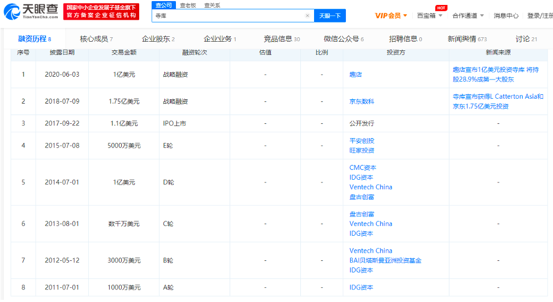
Task: Click the 交易金额 column header
Action: [124, 52]
